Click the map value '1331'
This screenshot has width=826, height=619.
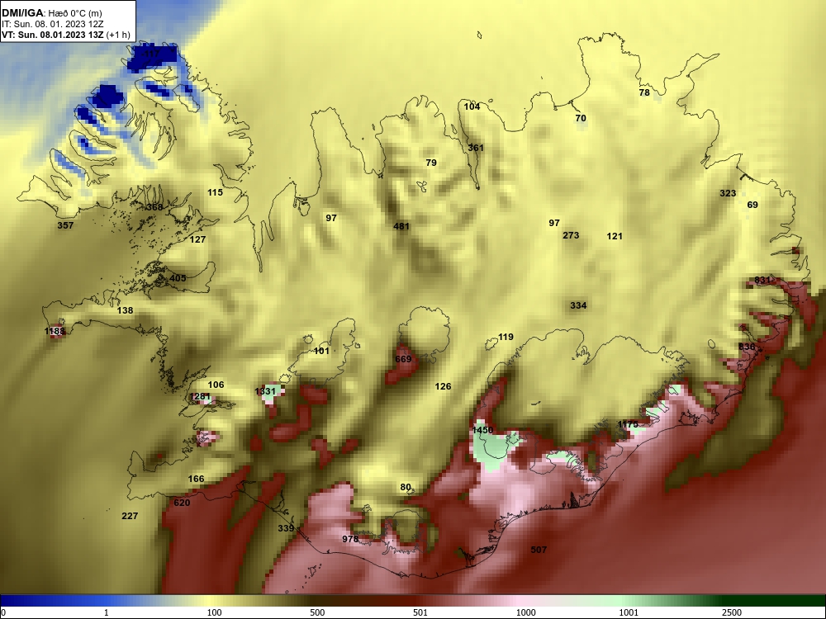point(265,391)
